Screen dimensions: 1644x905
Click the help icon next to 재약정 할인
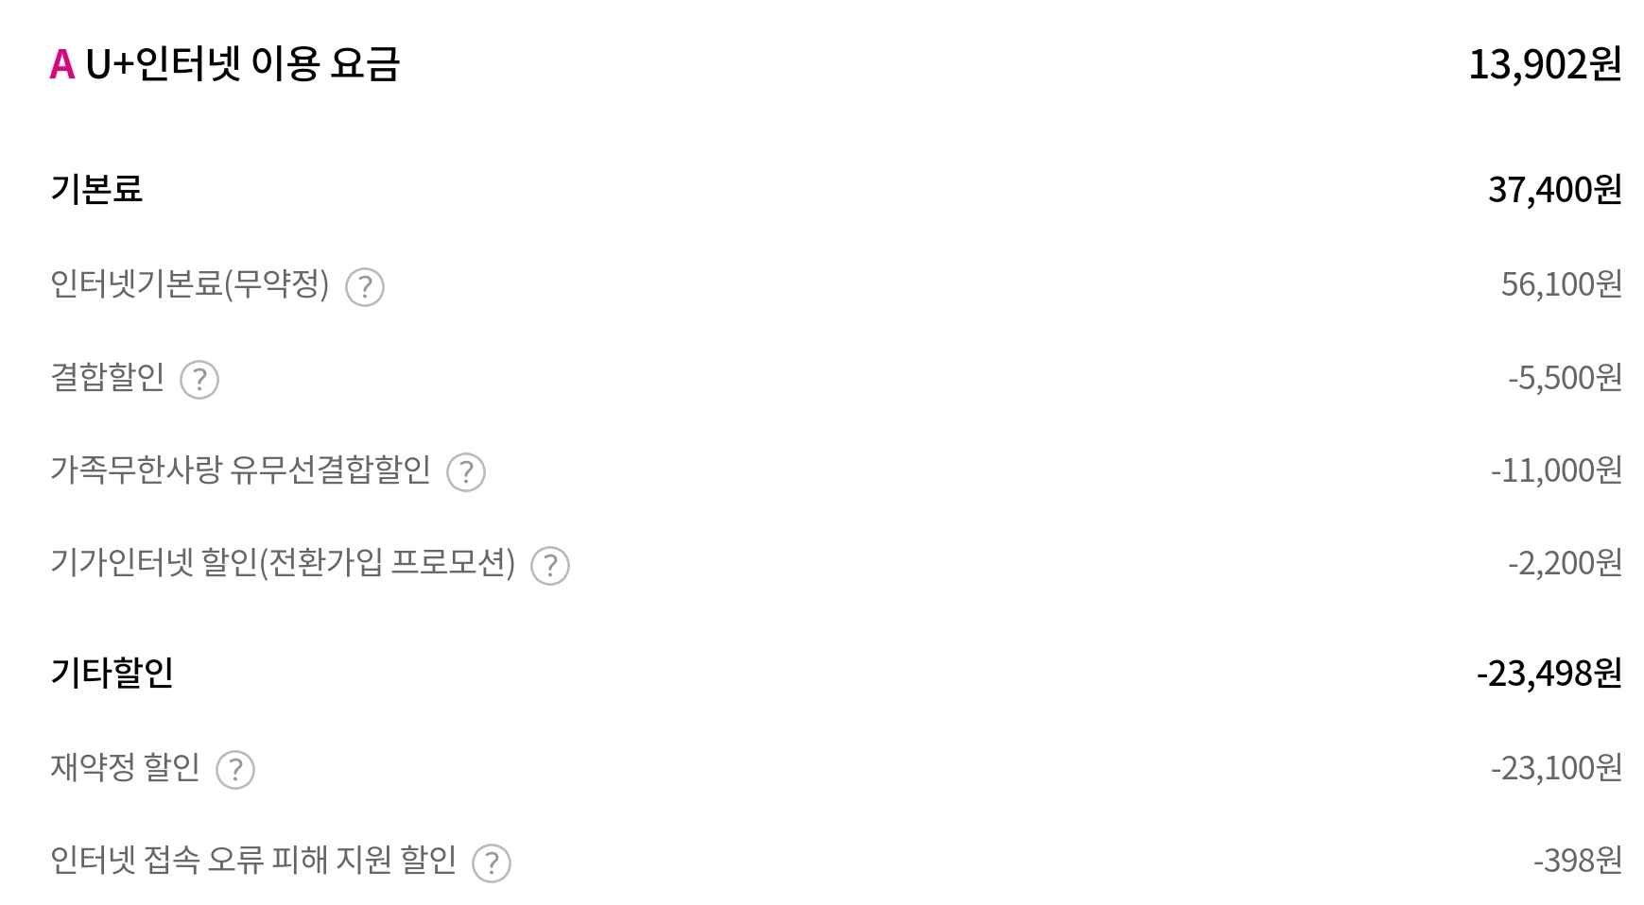pos(235,770)
